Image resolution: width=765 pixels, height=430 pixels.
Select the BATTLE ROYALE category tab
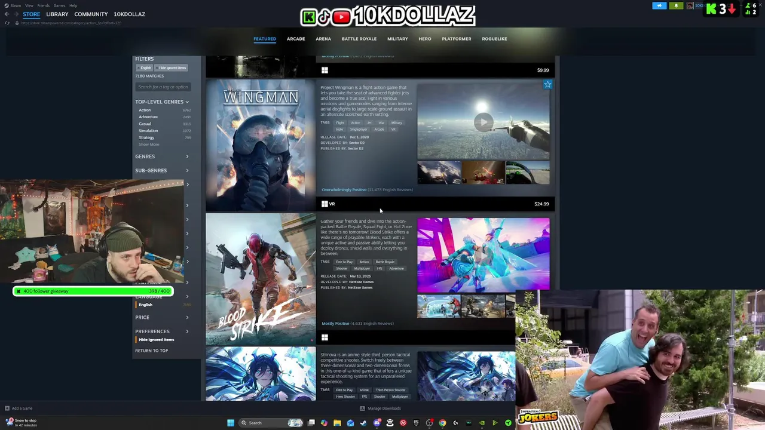coord(359,39)
